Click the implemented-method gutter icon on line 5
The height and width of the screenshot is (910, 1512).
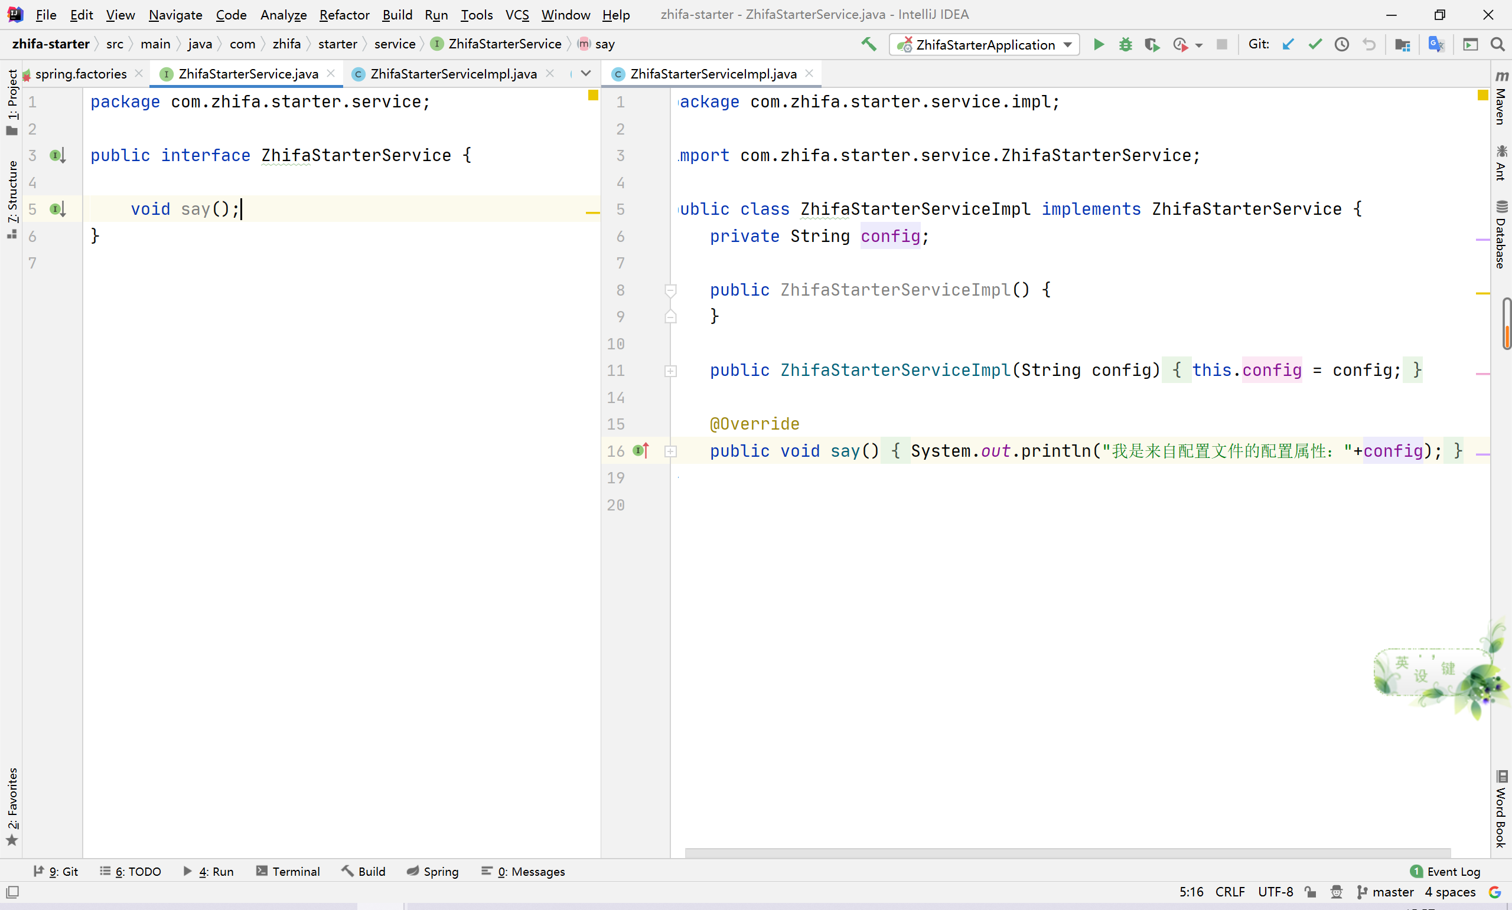click(57, 209)
